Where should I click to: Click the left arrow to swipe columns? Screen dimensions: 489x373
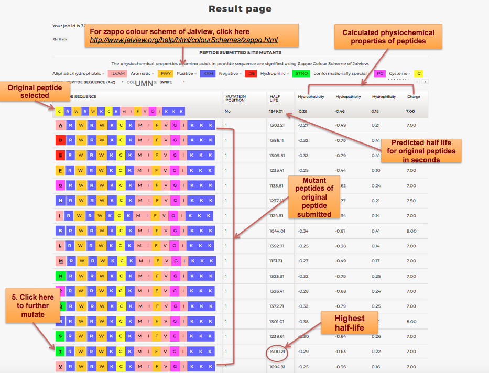[x=418, y=82]
